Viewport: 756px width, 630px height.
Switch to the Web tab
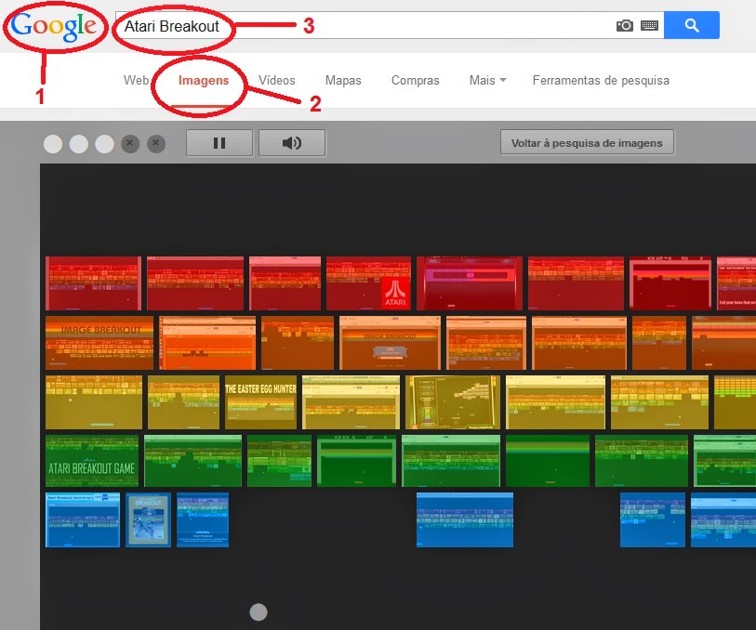click(x=136, y=80)
